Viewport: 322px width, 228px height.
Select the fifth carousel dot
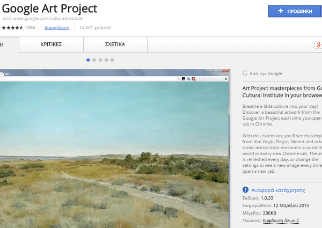(x=112, y=60)
